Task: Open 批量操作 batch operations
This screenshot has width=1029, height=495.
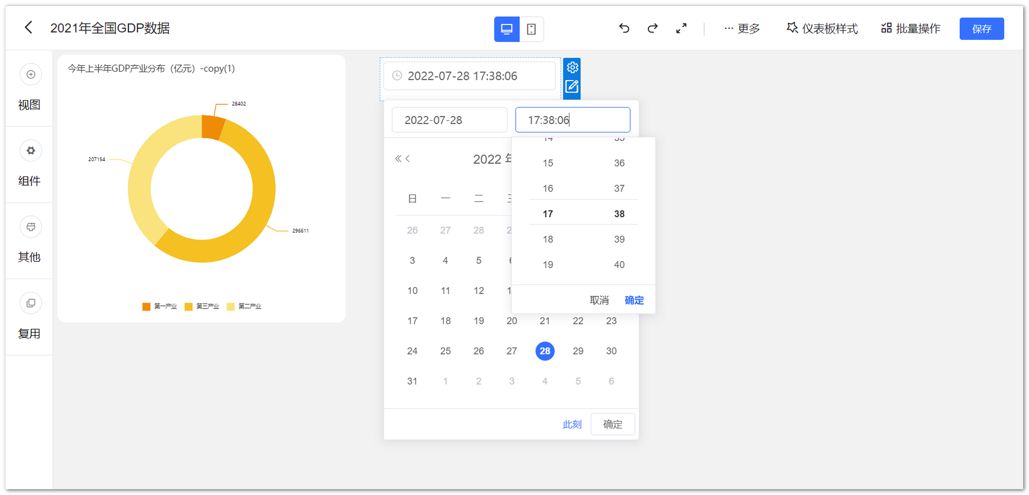Action: point(911,29)
